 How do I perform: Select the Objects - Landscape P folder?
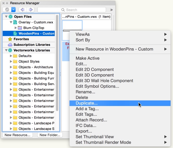pyautogui.click(x=29, y=123)
